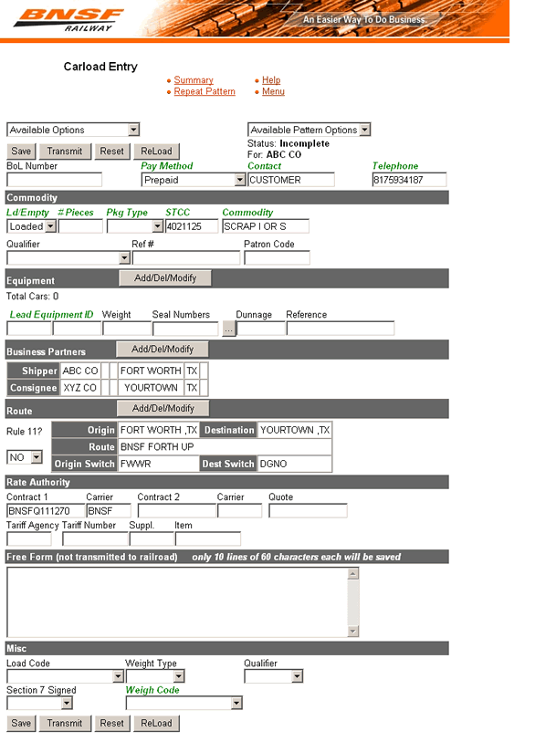The height and width of the screenshot is (742, 535).
Task: Open the Summary link
Action: pyautogui.click(x=194, y=80)
